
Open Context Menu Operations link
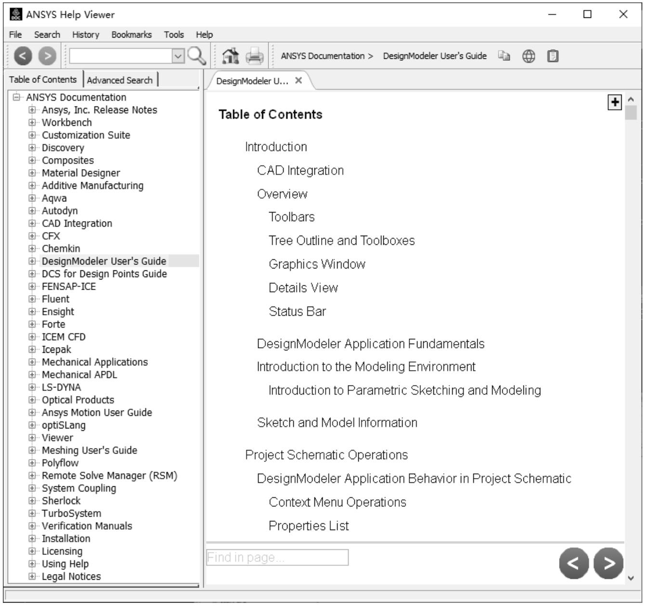point(338,502)
